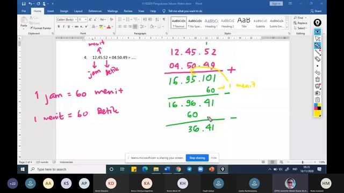
Task: Select the pen line tool in pen toolbar
Action: [318, 53]
